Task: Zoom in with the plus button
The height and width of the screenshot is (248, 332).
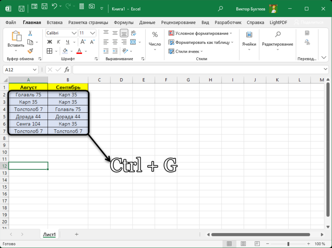Action: pos(308,244)
